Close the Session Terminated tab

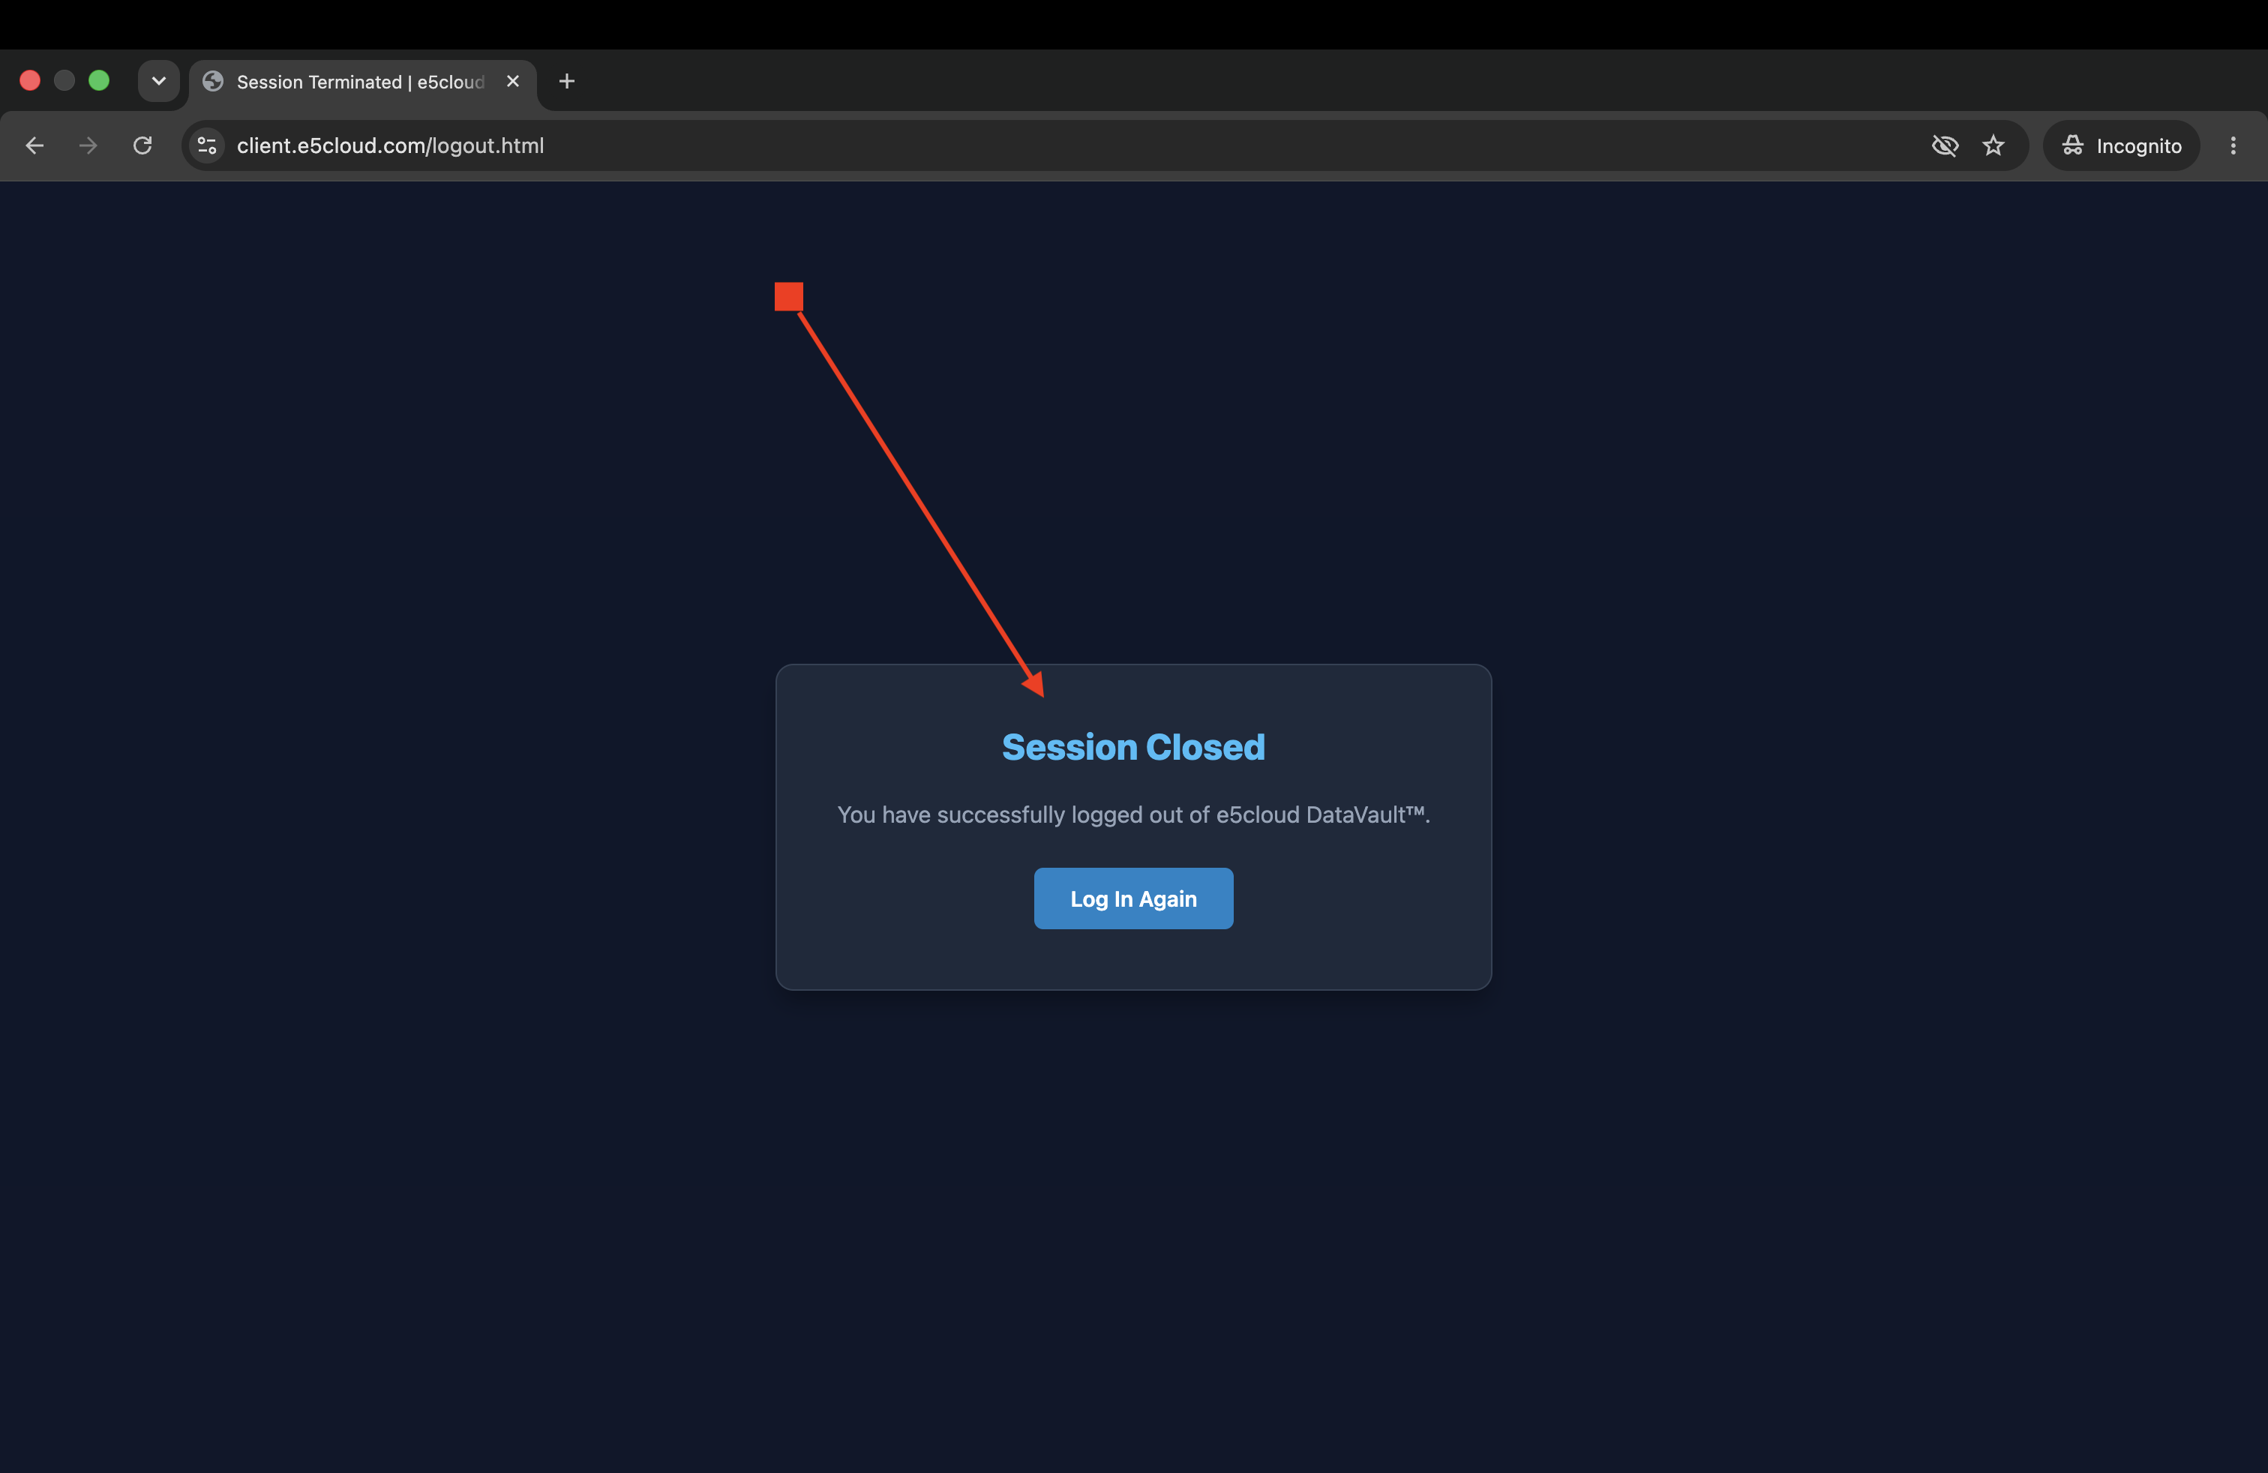coord(513,81)
